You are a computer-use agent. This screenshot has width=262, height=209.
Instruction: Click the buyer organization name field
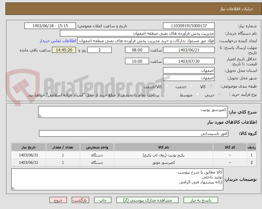(x=137, y=33)
